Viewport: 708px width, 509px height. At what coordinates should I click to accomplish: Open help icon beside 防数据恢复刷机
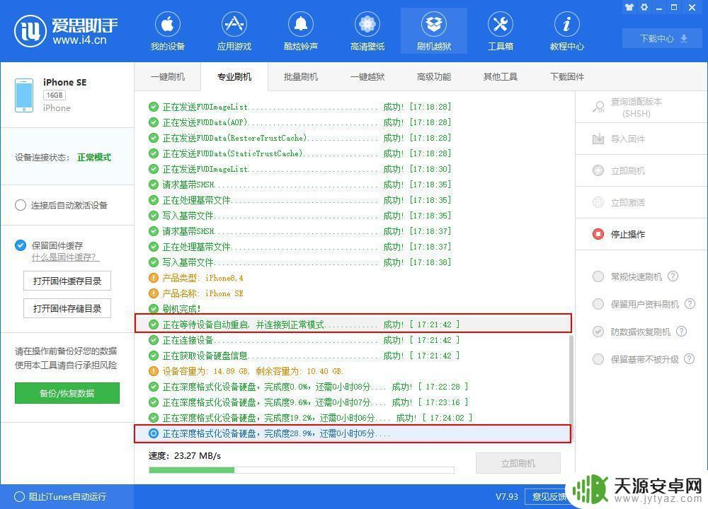point(681,332)
